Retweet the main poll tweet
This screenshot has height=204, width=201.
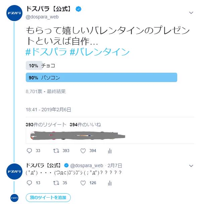56,151
